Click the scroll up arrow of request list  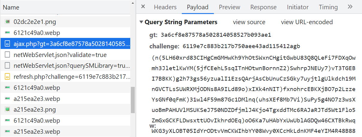click(133, 3)
